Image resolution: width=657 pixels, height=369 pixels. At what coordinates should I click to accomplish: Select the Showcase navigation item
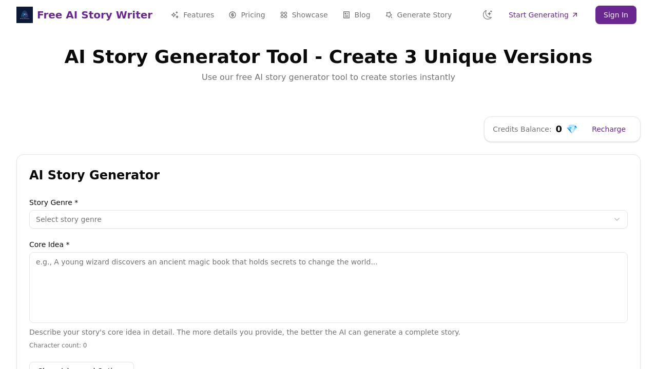tap(308, 14)
